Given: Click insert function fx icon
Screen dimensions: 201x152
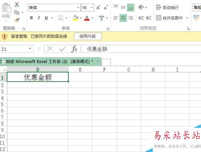Looking at the screenshot, I should tap(74, 49).
